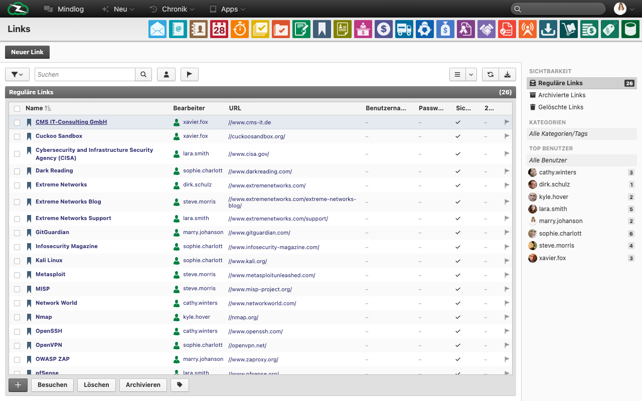Screen dimensions: 642x401
Task: Select Alle Kategorien/Tags filter
Action: tap(581, 134)
